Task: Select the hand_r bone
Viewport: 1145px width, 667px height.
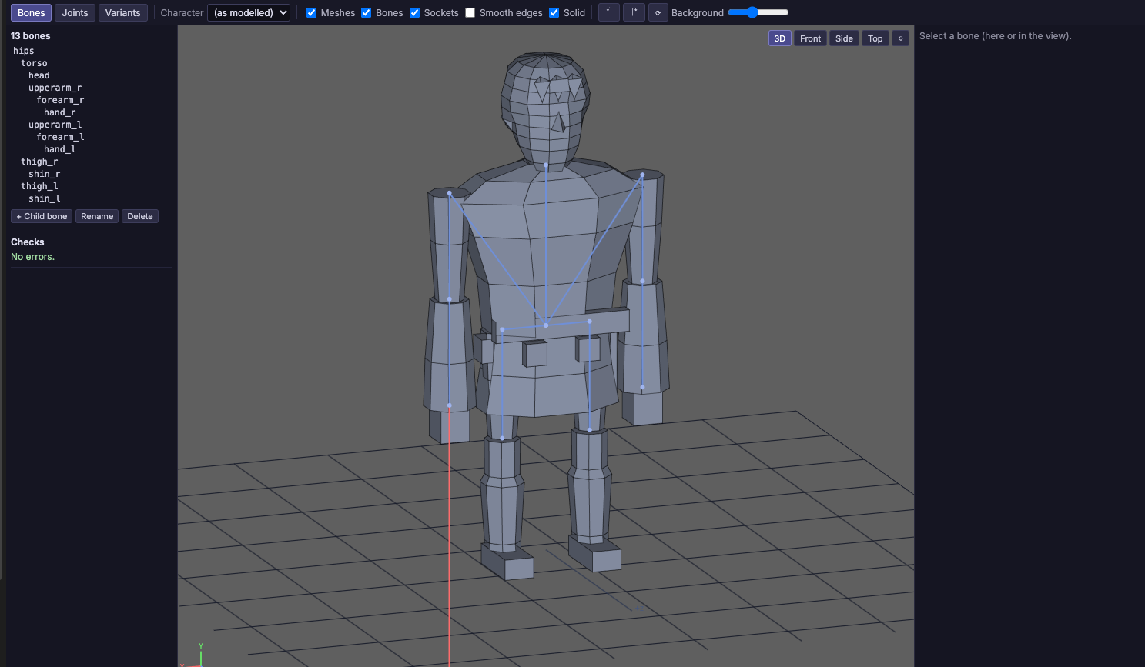Action: coord(60,112)
